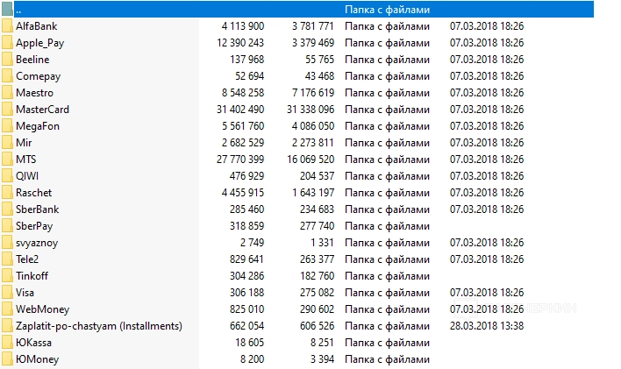Select the Tinkoff folder name
This screenshot has height=369, width=621.
32,275
